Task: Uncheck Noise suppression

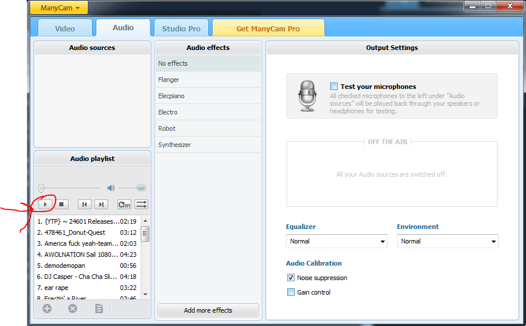Action: coord(291,278)
